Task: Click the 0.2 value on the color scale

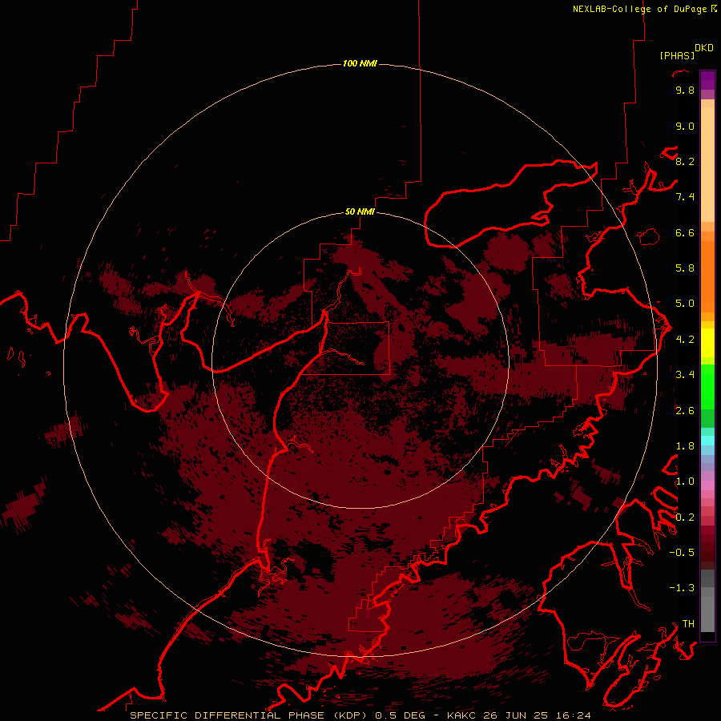Action: click(685, 518)
